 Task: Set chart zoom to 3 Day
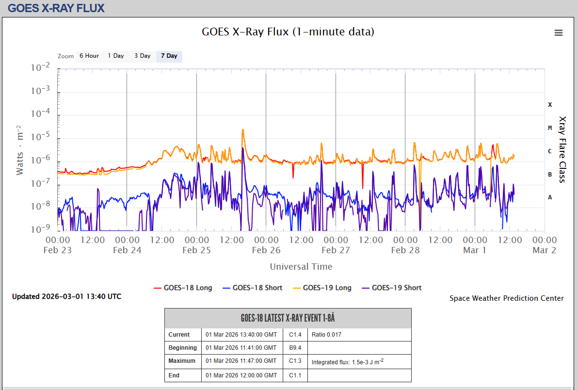click(x=143, y=56)
